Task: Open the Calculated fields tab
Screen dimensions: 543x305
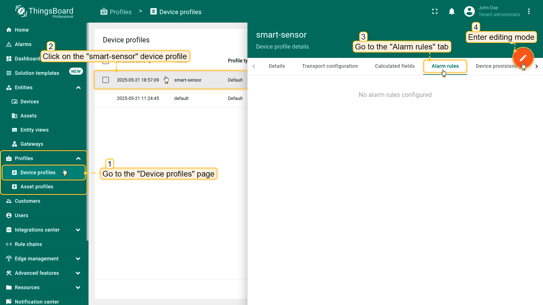Action: tap(395, 66)
